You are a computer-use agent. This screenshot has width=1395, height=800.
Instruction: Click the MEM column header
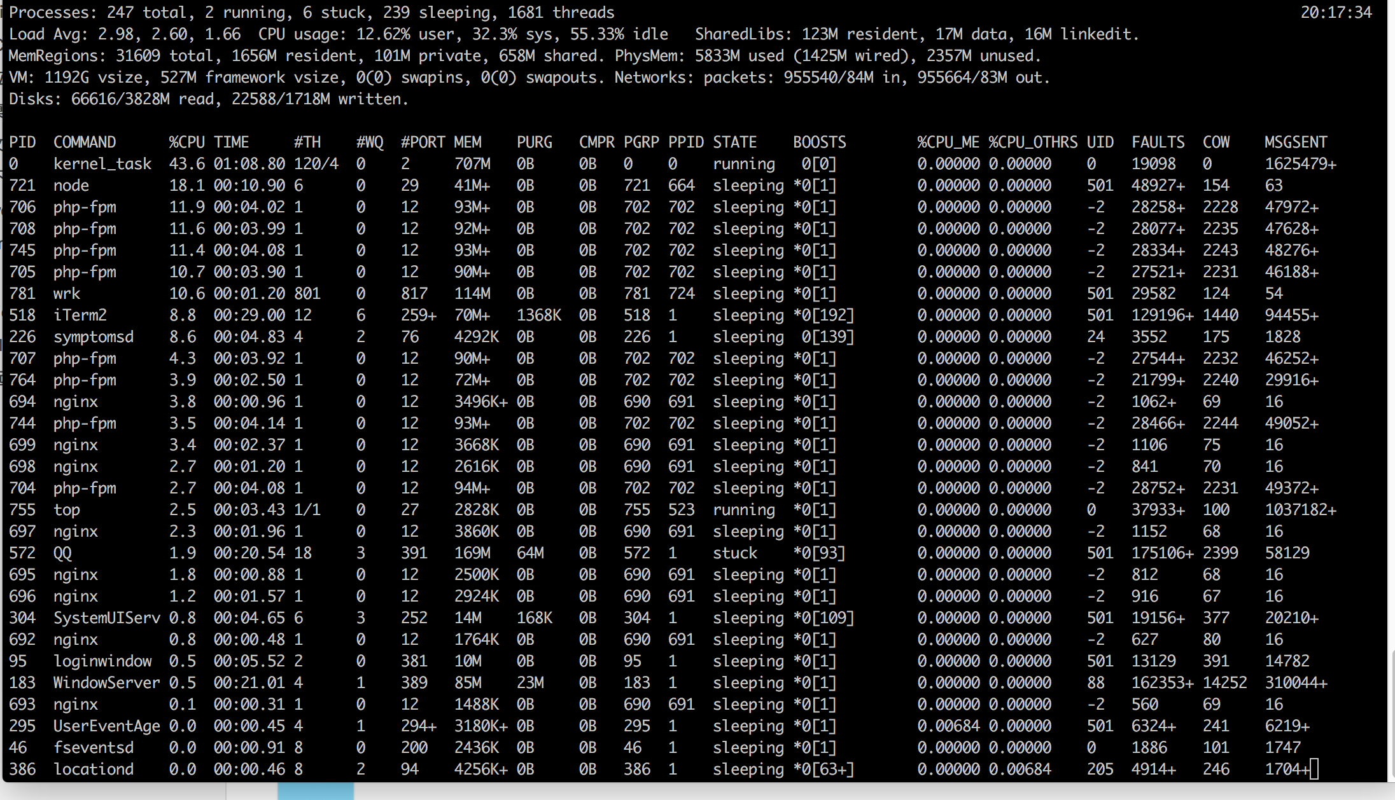[x=468, y=142]
